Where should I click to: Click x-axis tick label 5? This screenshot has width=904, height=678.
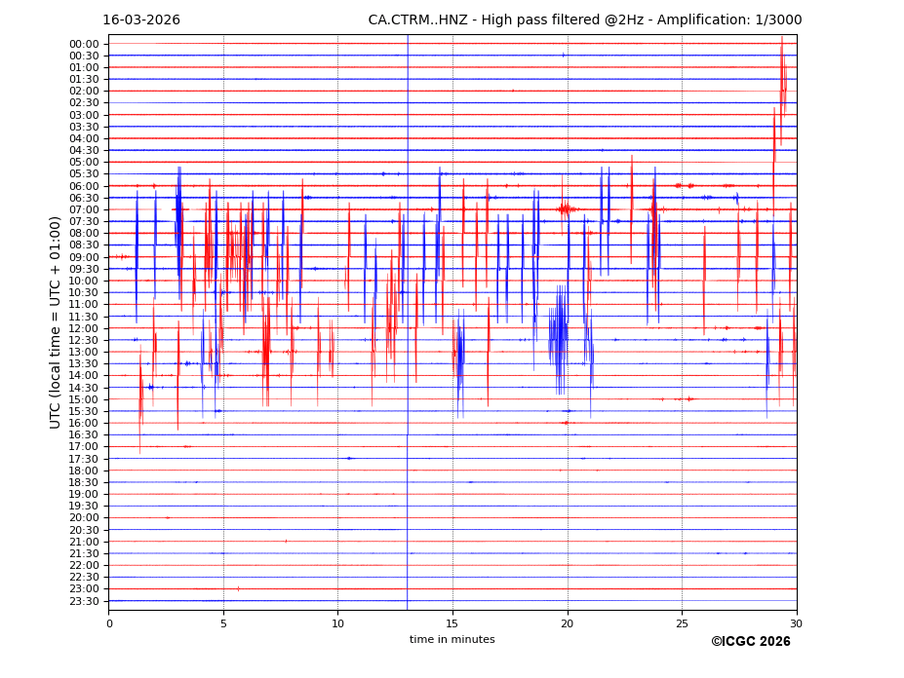pos(223,623)
